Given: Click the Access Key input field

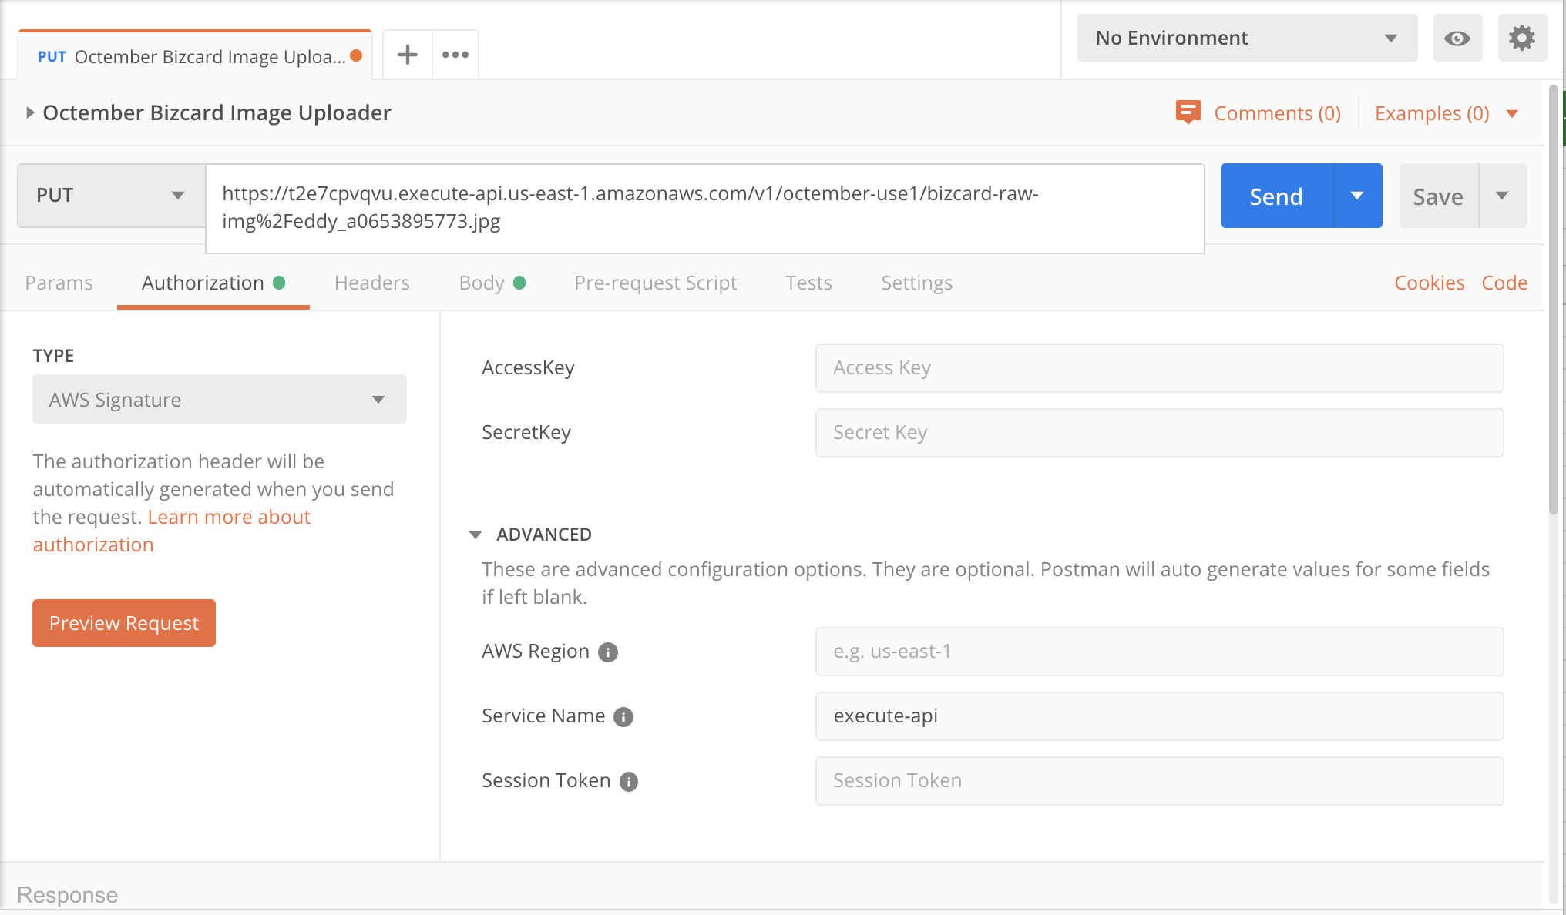Looking at the screenshot, I should (x=1159, y=368).
